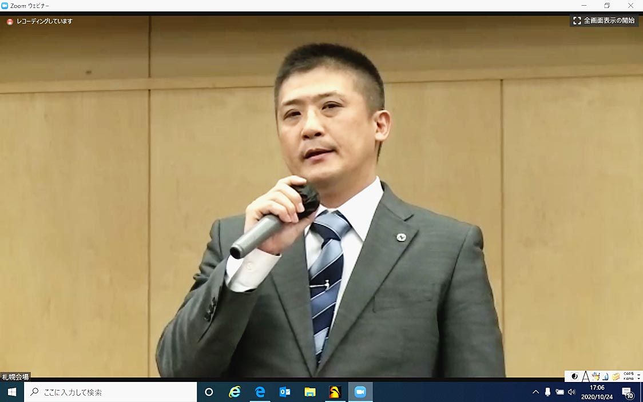Toggle the IME input mode 'A' indicator
This screenshot has width=643, height=402.
pyautogui.click(x=585, y=376)
